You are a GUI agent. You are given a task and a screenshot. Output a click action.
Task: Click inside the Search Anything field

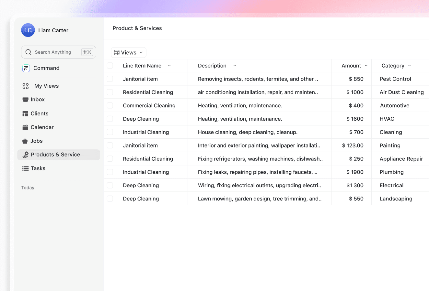click(x=53, y=52)
